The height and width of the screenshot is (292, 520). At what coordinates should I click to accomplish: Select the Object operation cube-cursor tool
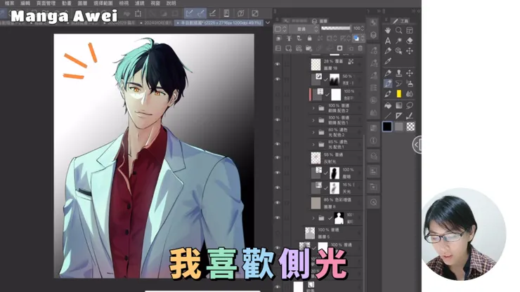(398, 51)
